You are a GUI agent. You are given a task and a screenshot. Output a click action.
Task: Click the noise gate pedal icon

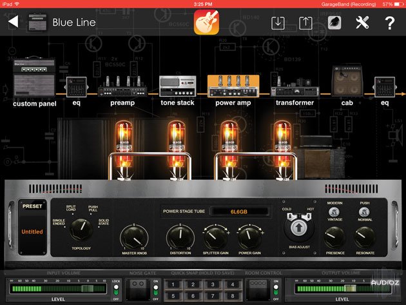pyautogui.click(x=138, y=290)
